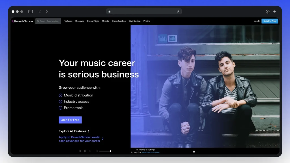Mute audio via the speaker icon

coord(97,151)
